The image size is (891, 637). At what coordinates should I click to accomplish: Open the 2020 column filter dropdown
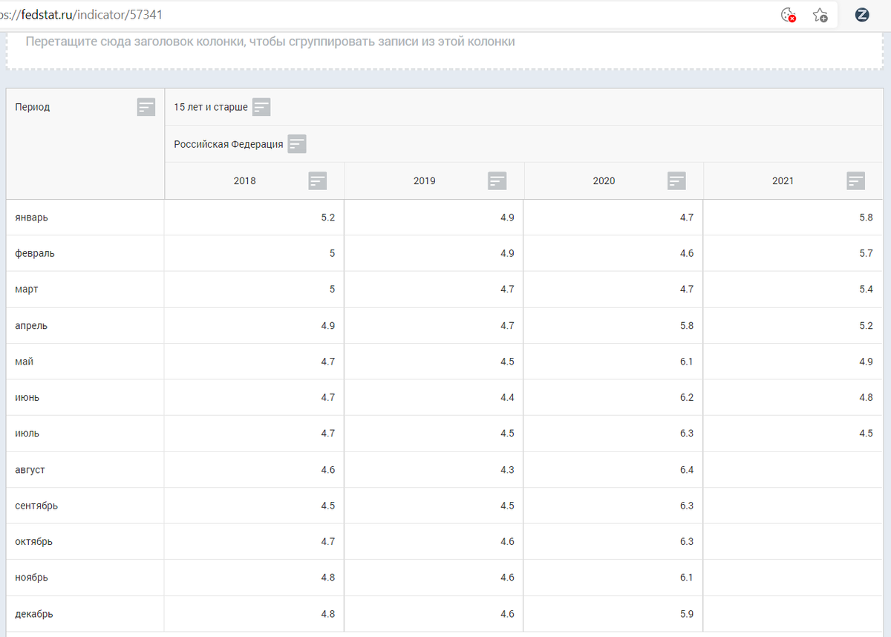[x=676, y=180]
